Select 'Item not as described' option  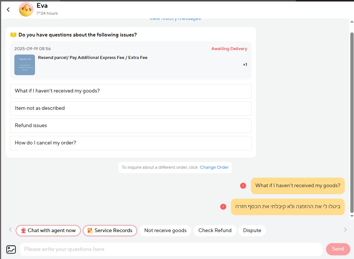130,108
